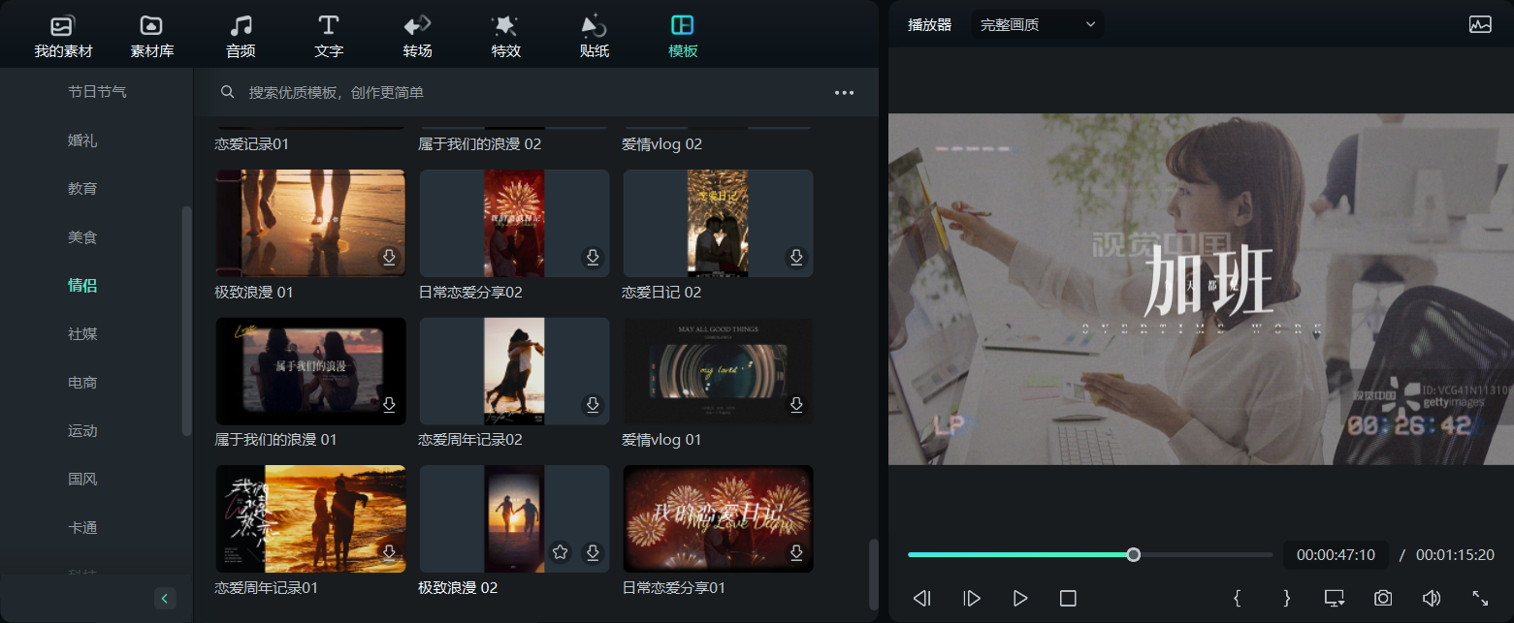Open the scope view icon above the player
Image resolution: width=1514 pixels, height=623 pixels.
click(1480, 25)
